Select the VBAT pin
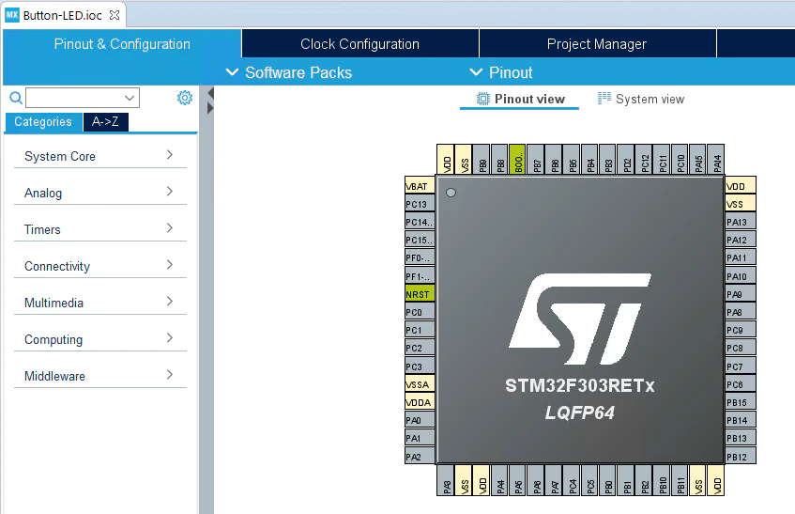This screenshot has width=795, height=514. [420, 186]
